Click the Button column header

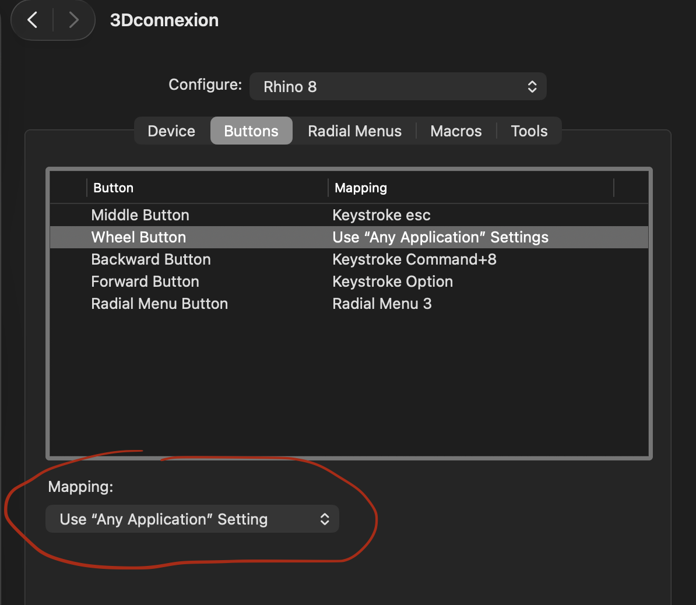(208, 188)
